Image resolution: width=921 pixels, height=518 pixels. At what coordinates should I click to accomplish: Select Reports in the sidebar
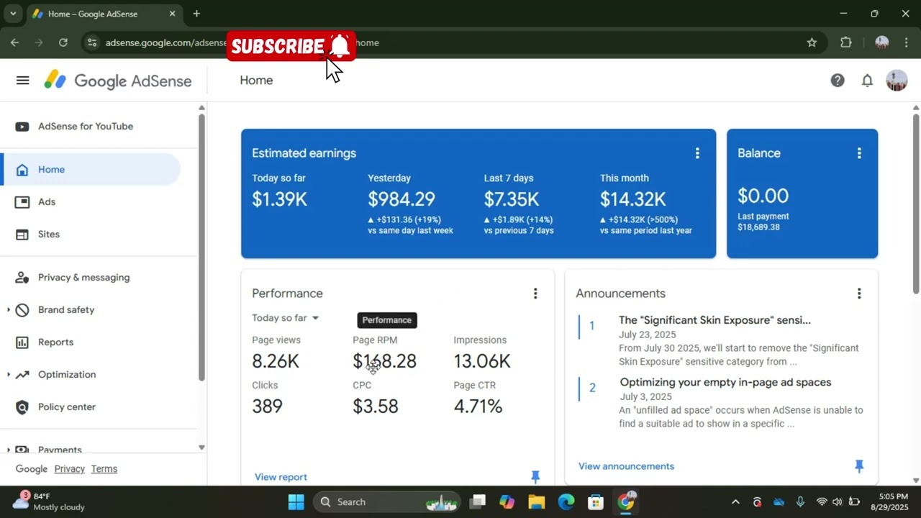coord(55,342)
